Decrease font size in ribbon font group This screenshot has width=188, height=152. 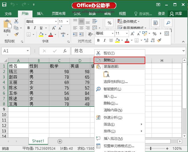click(x=60, y=28)
